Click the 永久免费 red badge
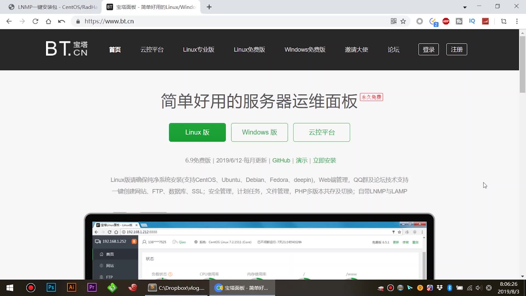 click(x=371, y=97)
